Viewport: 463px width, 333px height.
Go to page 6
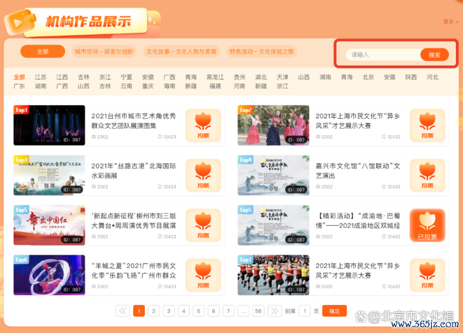click(213, 311)
